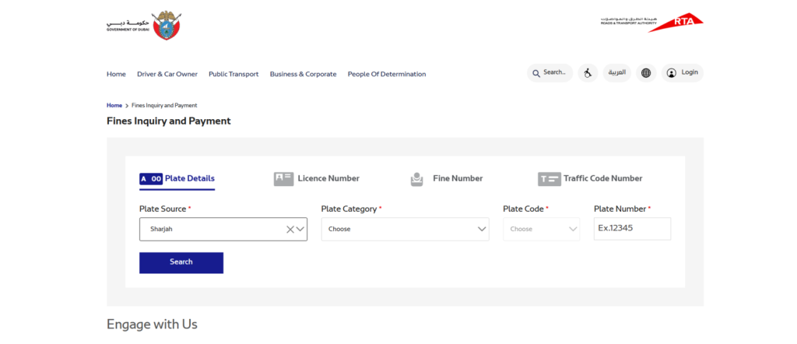
Task: Open Business & Corporate menu
Action: (x=303, y=74)
